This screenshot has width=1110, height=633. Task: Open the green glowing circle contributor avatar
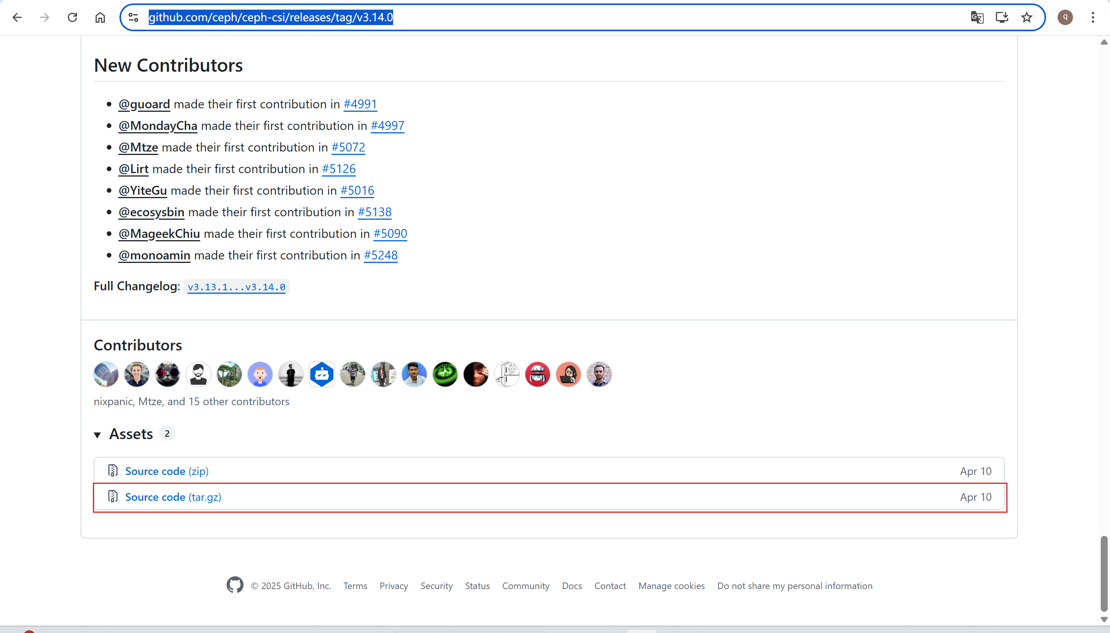[x=445, y=374]
